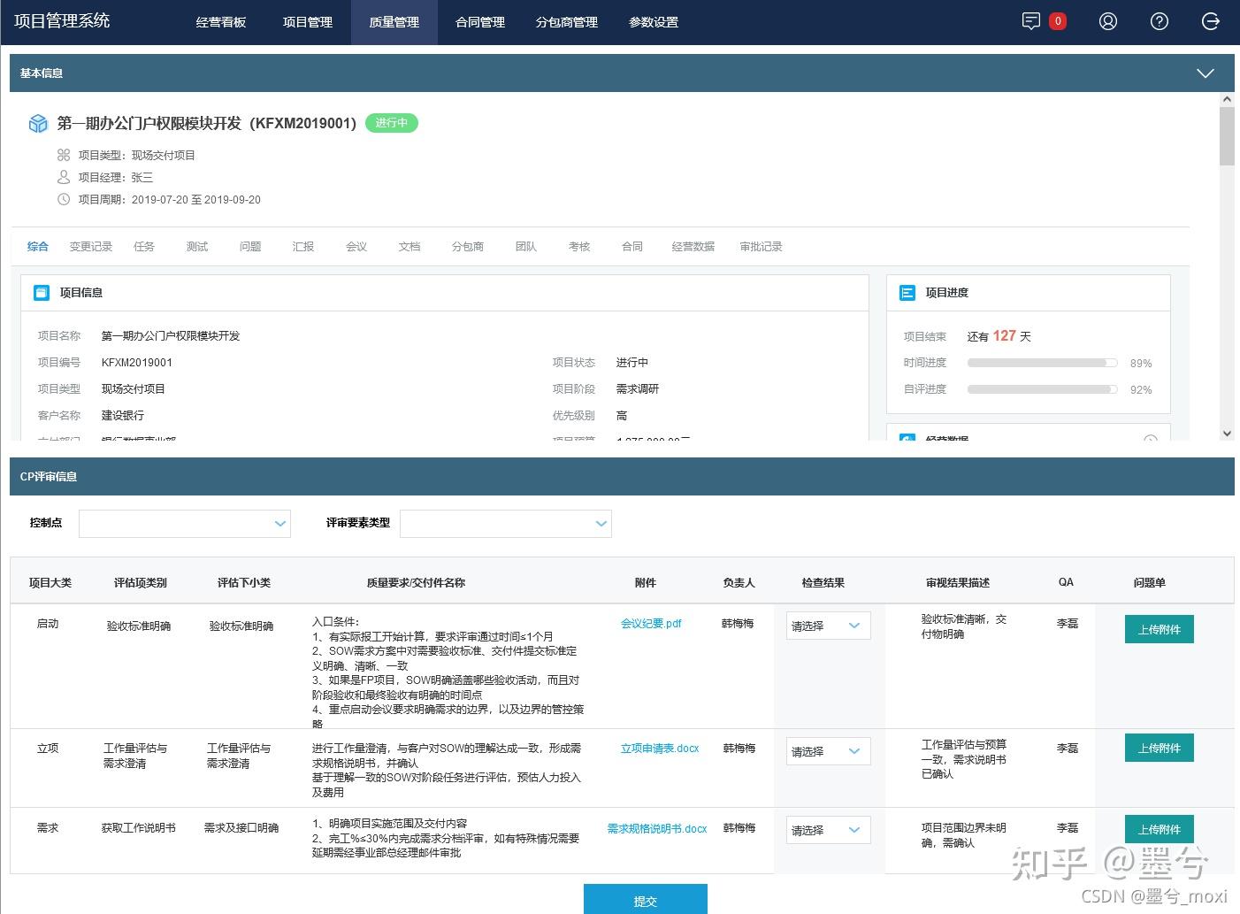Viewport: 1240px width, 914px height.
Task: Click 上传附件 button in 立项 row
Action: (x=1160, y=748)
